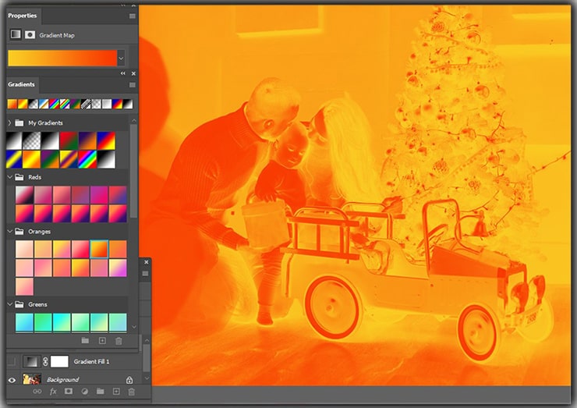Toggle visibility eye of Background layer
Image resolution: width=577 pixels, height=408 pixels.
12,380
